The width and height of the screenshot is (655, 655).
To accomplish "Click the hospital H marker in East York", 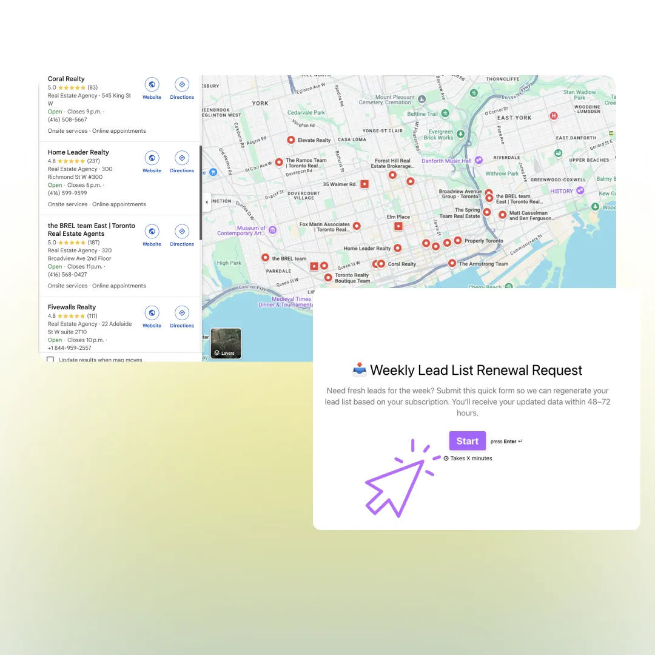I will 554,116.
